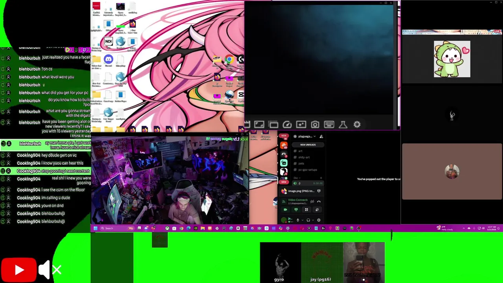Open the gear settings icon in the capture toolbar
This screenshot has height=283, width=503.
click(357, 125)
